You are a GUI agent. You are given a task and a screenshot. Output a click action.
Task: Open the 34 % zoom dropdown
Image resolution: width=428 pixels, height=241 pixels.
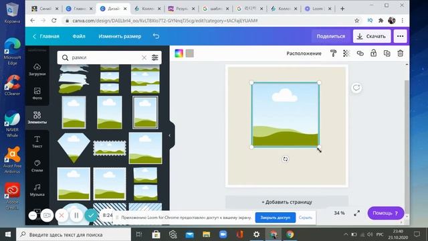tap(339, 213)
